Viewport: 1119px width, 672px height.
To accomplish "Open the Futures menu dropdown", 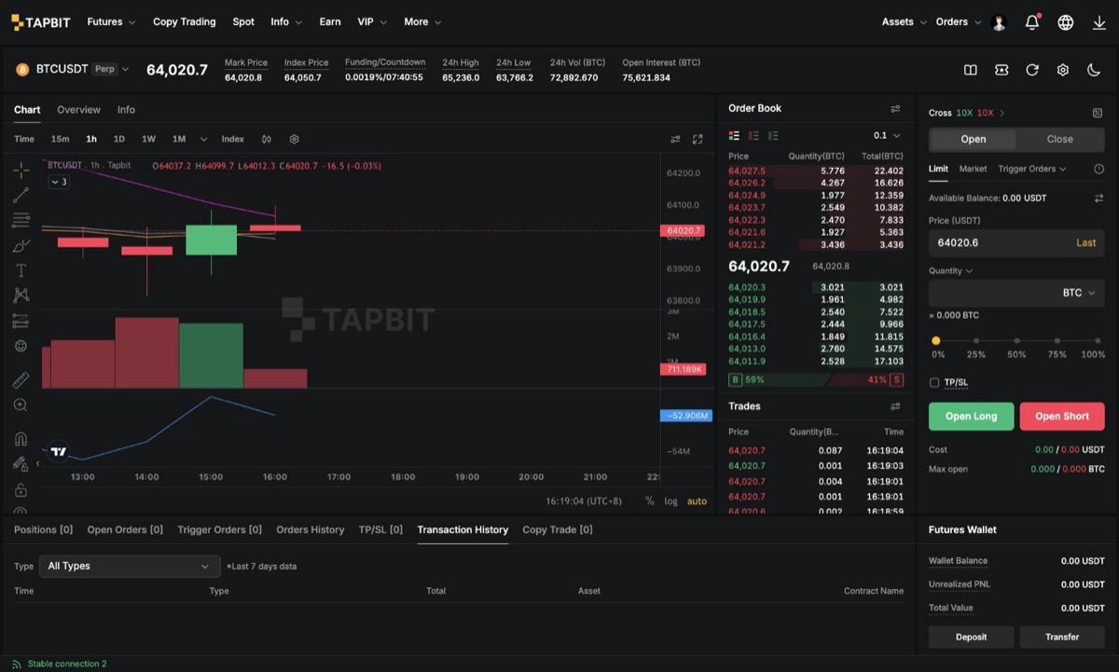I will [111, 21].
